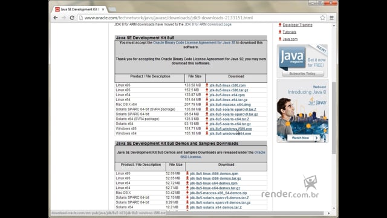Download jdk-8u5-solaris-x64.tar.Z

click(229, 119)
